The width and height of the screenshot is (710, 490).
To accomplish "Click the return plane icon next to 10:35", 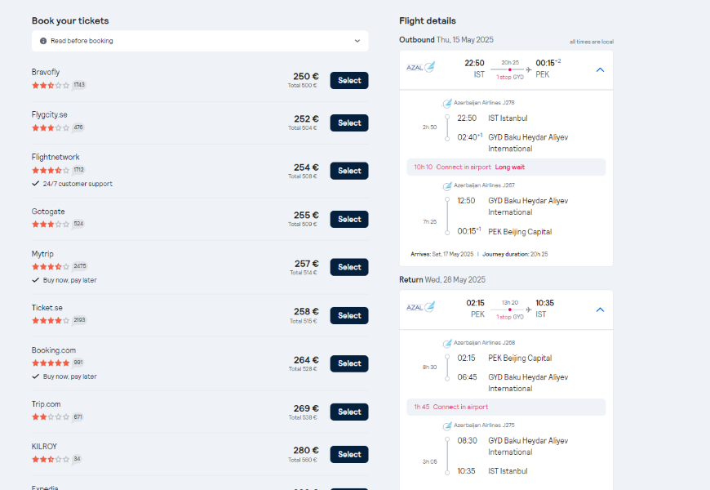I will (529, 310).
